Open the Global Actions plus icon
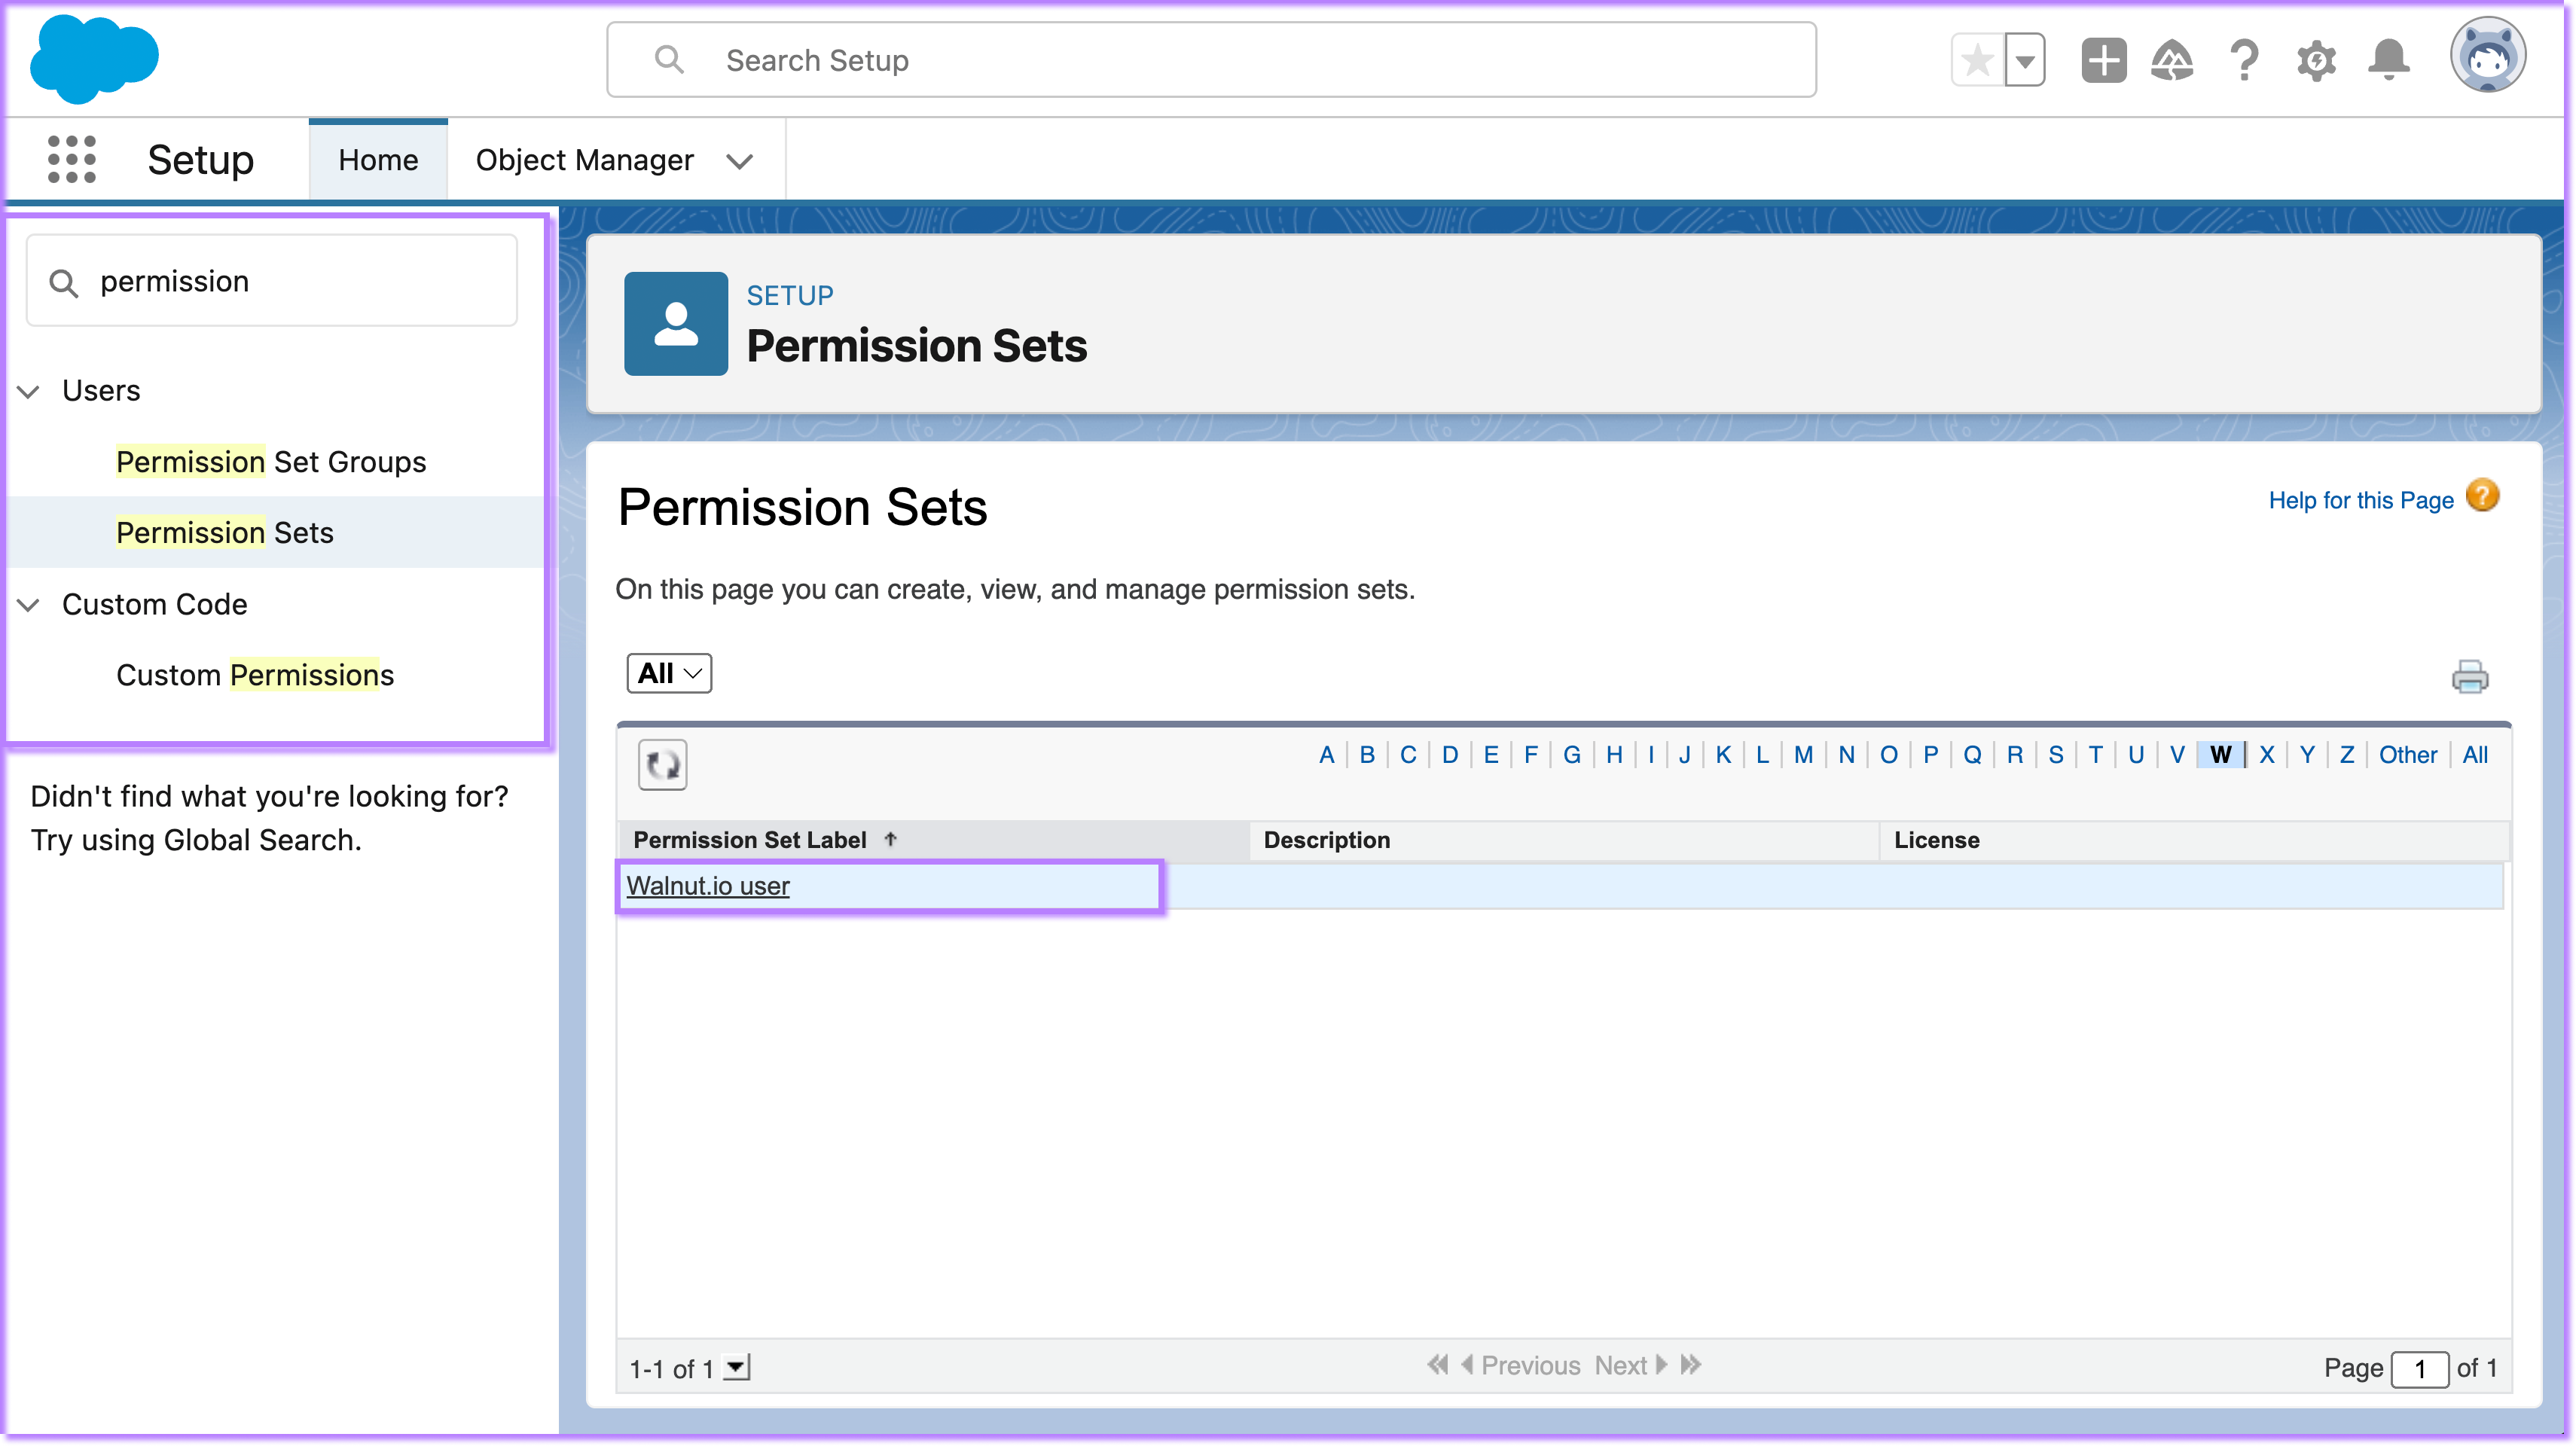 coord(2103,61)
